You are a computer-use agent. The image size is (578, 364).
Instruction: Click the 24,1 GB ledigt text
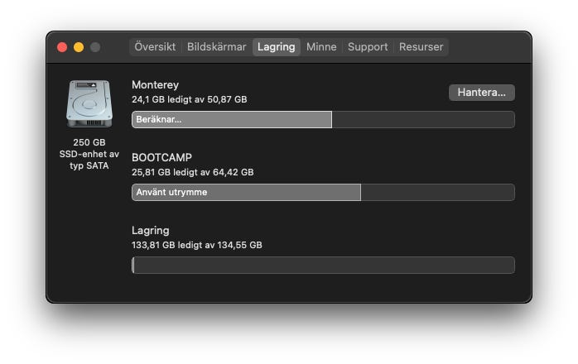pos(189,99)
